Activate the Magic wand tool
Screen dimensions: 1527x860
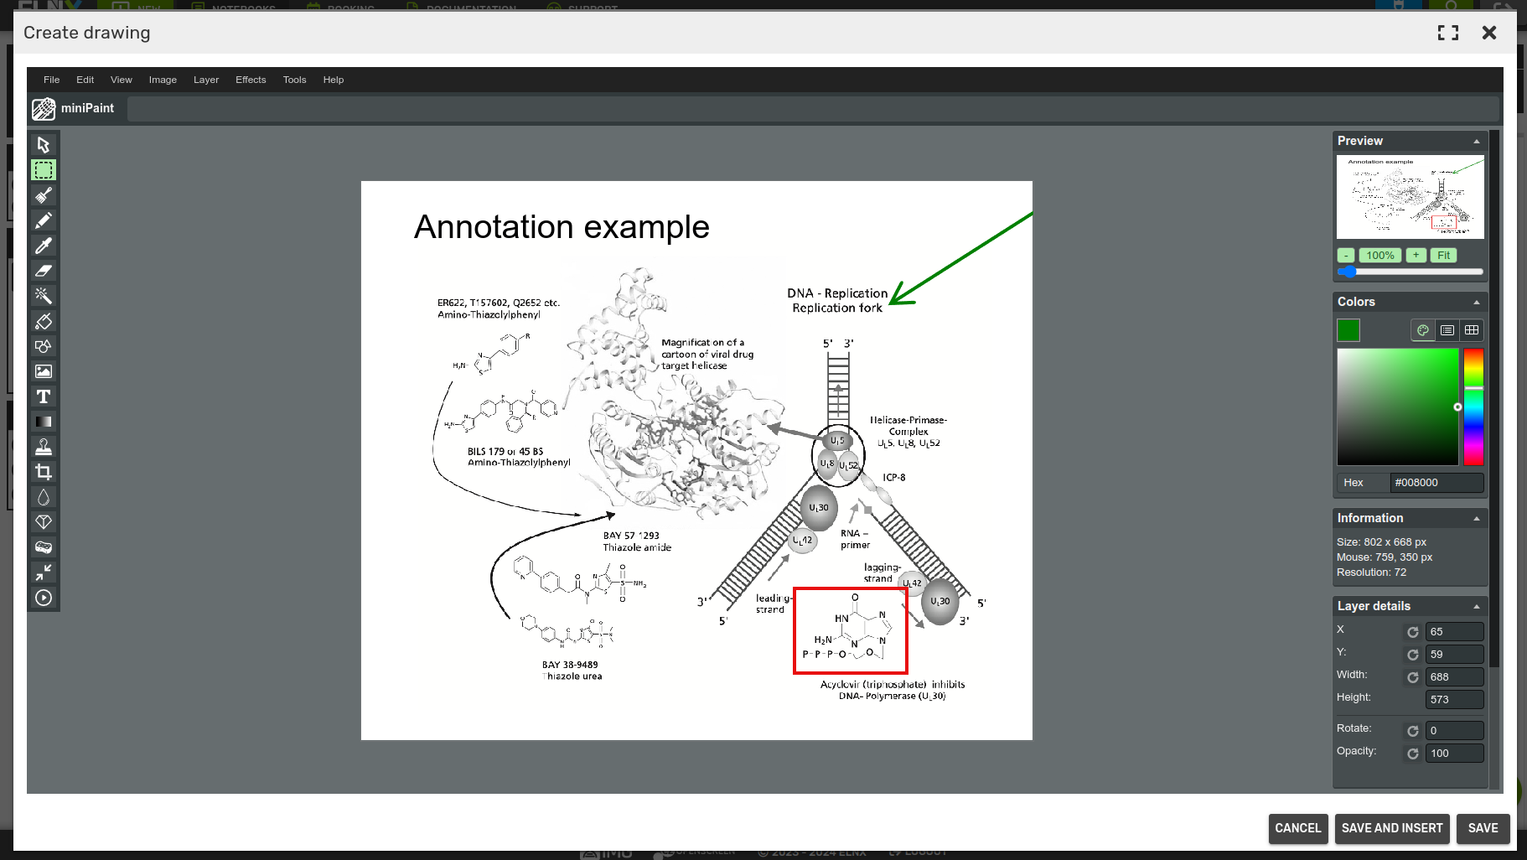[x=44, y=296]
